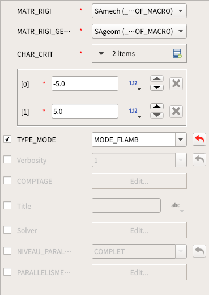Click the Verbosity label
Image resolution: width=209 pixels, height=295 pixels.
click(32, 161)
